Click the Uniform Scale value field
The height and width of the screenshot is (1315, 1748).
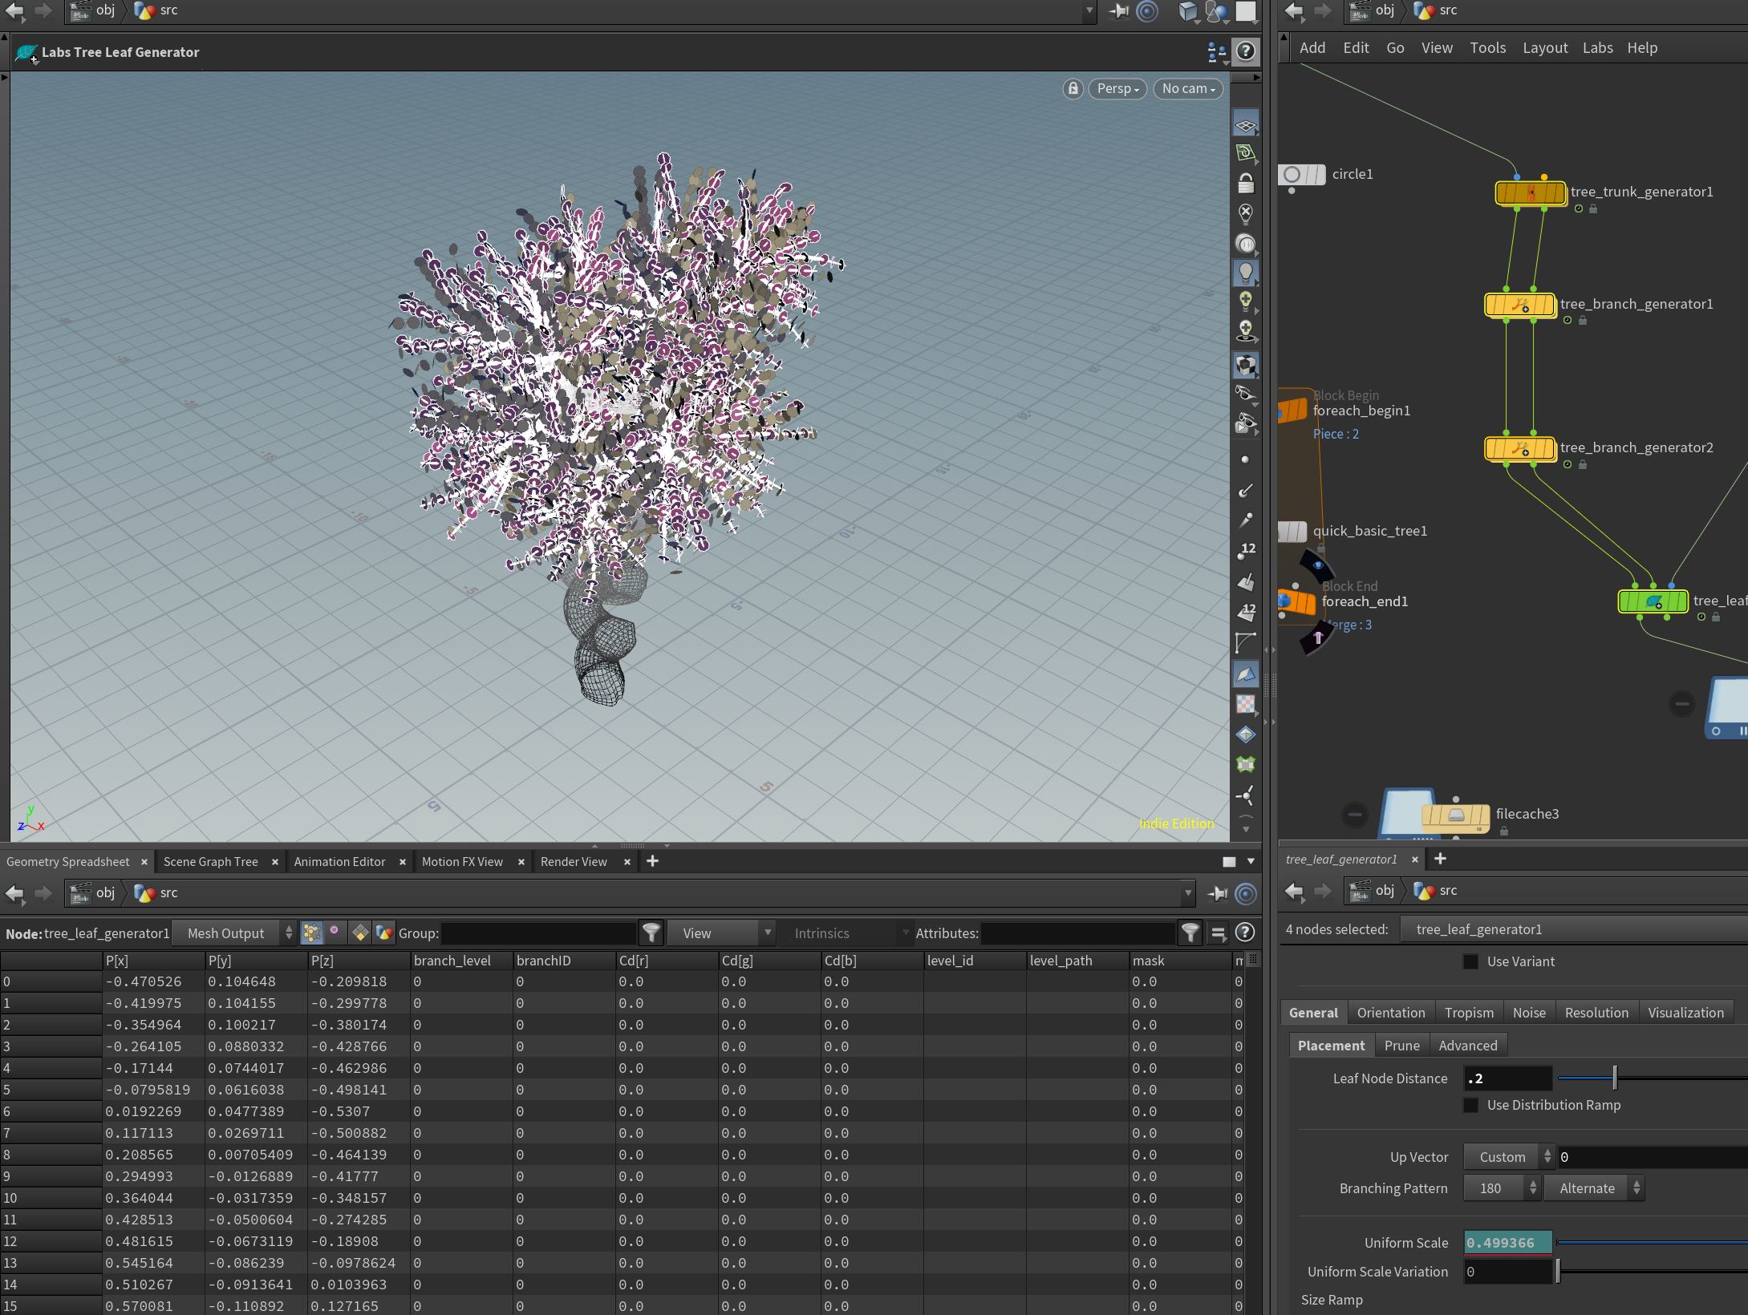coord(1507,1243)
